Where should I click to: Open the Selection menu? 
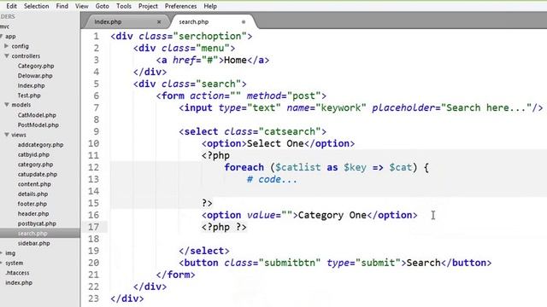[x=36, y=6]
